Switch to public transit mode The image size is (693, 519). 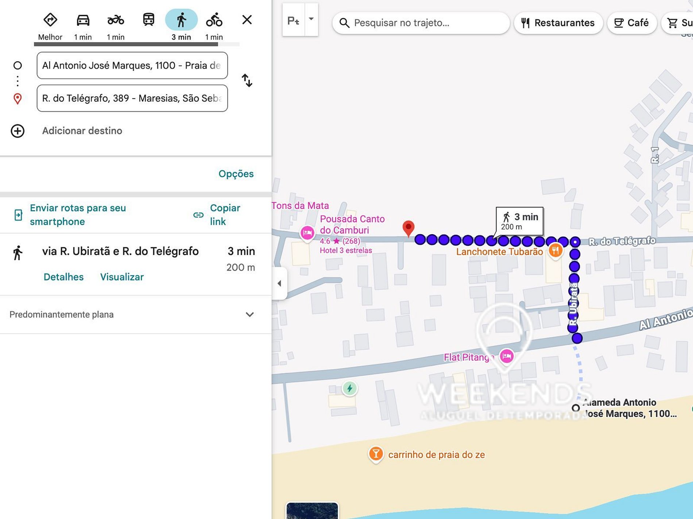(148, 20)
